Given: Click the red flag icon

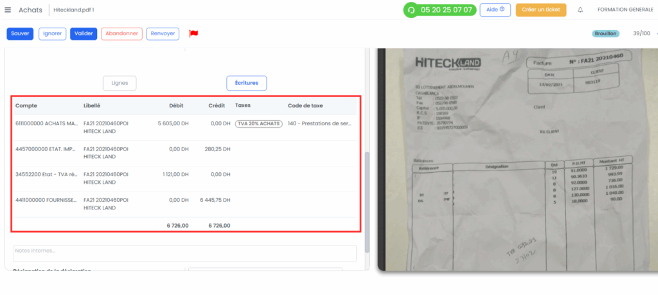Looking at the screenshot, I should pos(193,34).
